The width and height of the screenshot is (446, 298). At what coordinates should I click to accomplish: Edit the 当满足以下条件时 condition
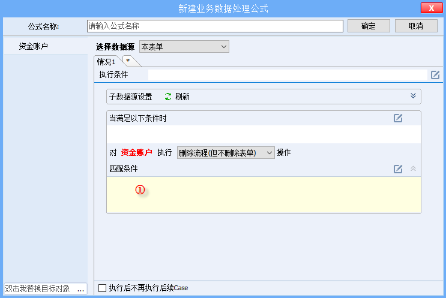[x=398, y=118]
